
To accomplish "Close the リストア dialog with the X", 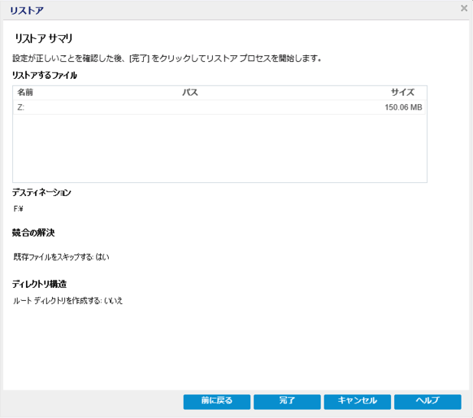I will coord(464,8).
